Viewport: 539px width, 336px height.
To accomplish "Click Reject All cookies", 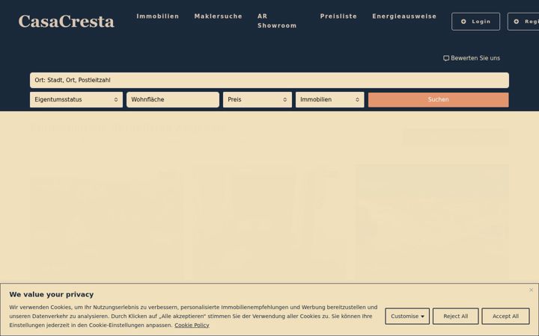I will [455, 316].
